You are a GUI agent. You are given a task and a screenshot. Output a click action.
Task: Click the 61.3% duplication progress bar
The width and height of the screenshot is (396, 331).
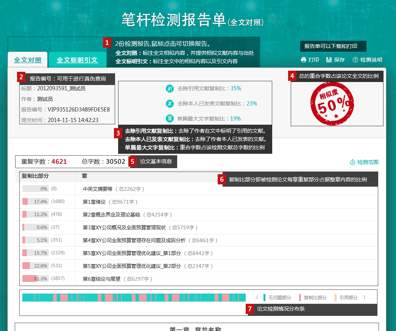coord(35,278)
